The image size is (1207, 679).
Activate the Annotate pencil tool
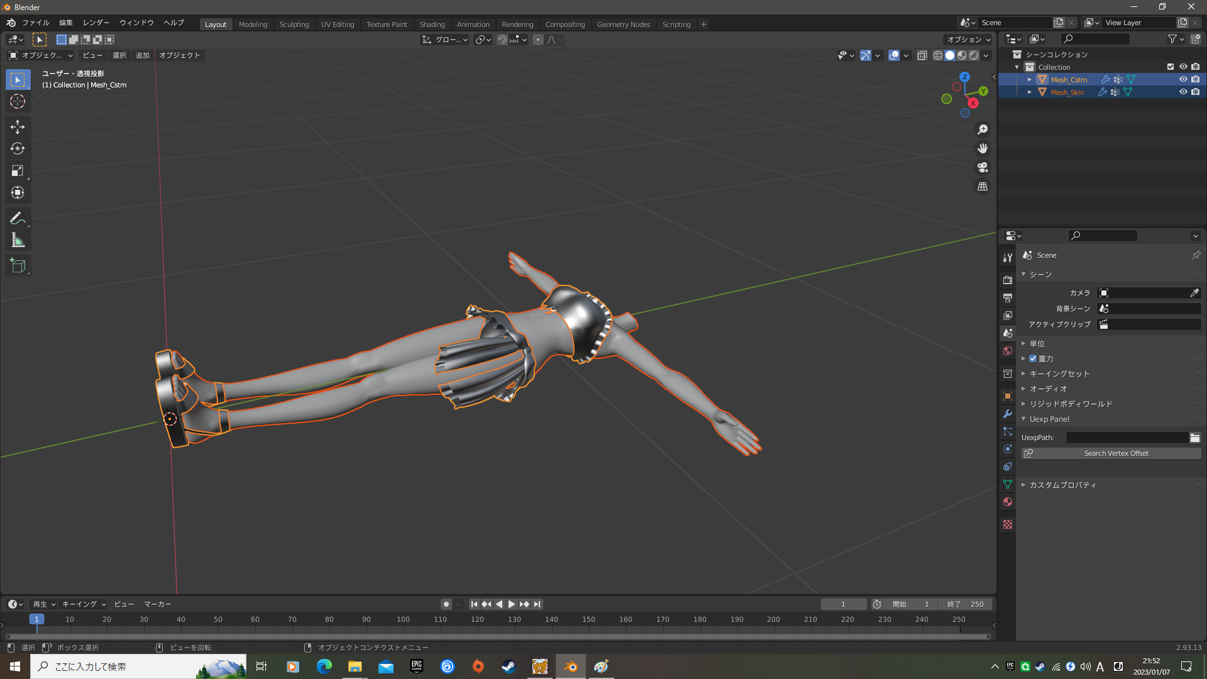coord(18,218)
